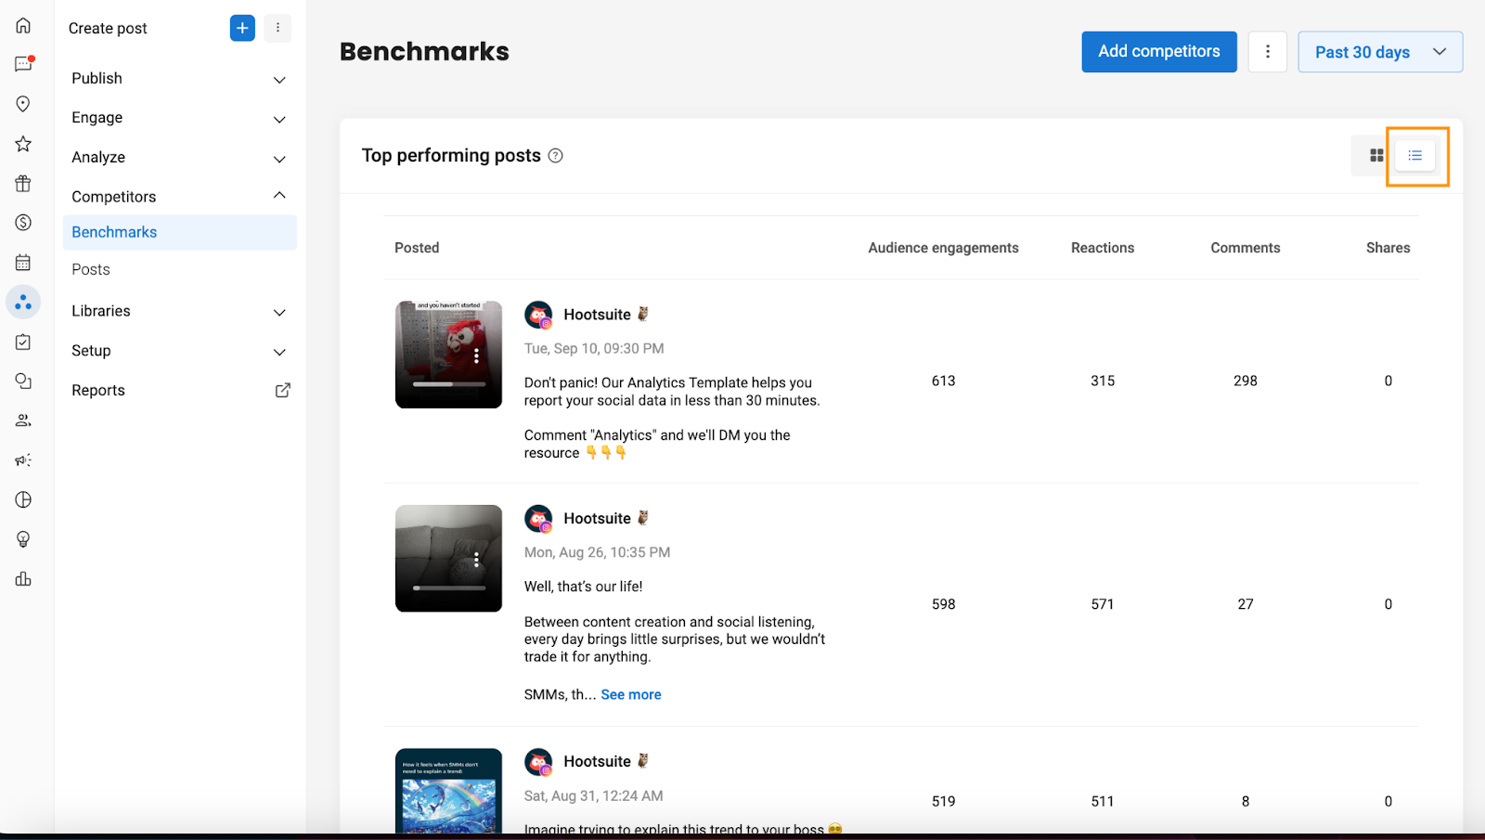The image size is (1485, 840).
Task: Click the pie chart icon in left rail
Action: point(23,499)
